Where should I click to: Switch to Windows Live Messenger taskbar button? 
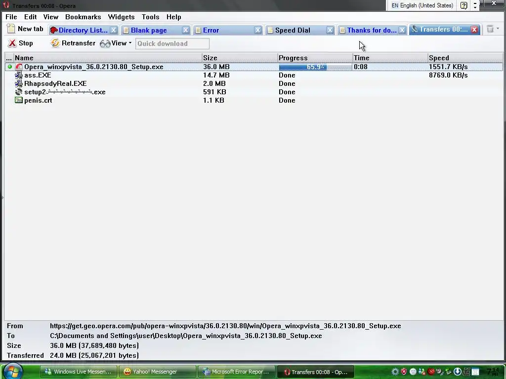coord(79,372)
